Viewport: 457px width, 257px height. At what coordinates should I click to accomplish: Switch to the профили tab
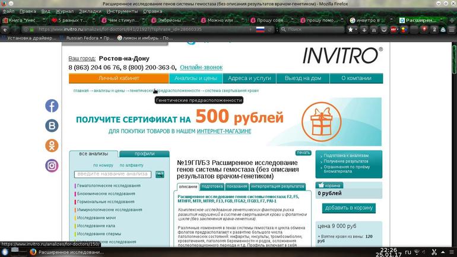(145, 154)
